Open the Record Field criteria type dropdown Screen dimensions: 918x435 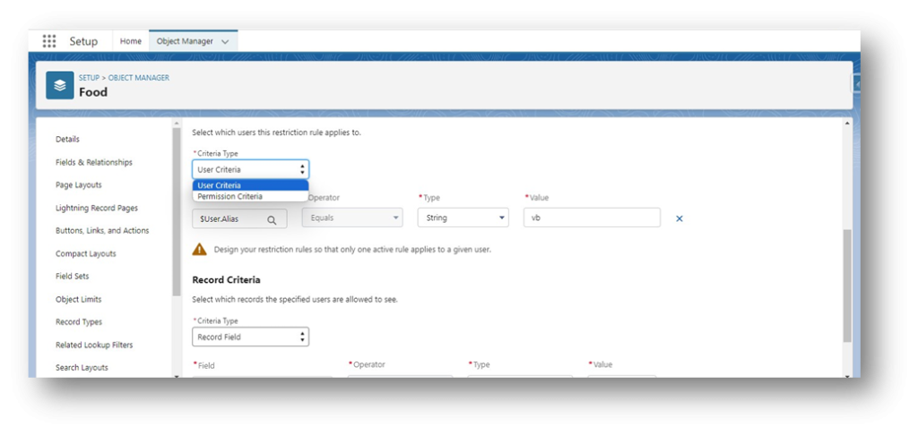251,337
